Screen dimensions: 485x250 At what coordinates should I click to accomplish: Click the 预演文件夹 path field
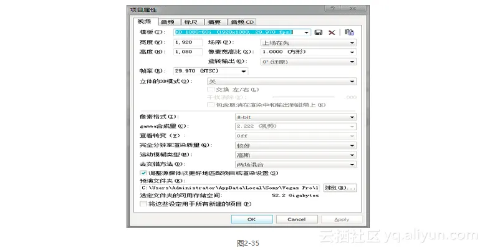coord(230,188)
